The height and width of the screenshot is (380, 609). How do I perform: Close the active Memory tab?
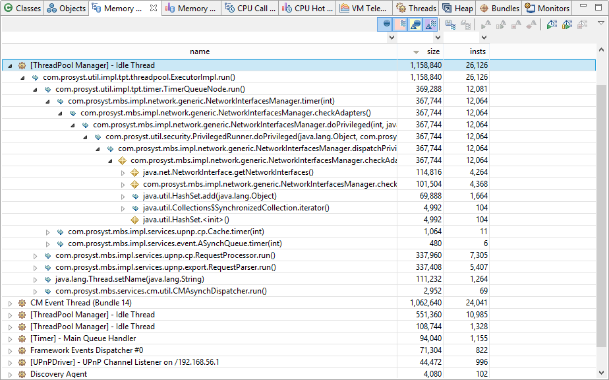click(x=153, y=9)
